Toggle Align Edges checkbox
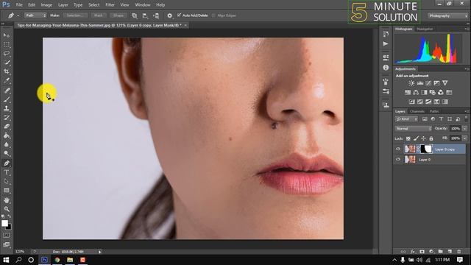This screenshot has height=265, width=471. [x=213, y=15]
